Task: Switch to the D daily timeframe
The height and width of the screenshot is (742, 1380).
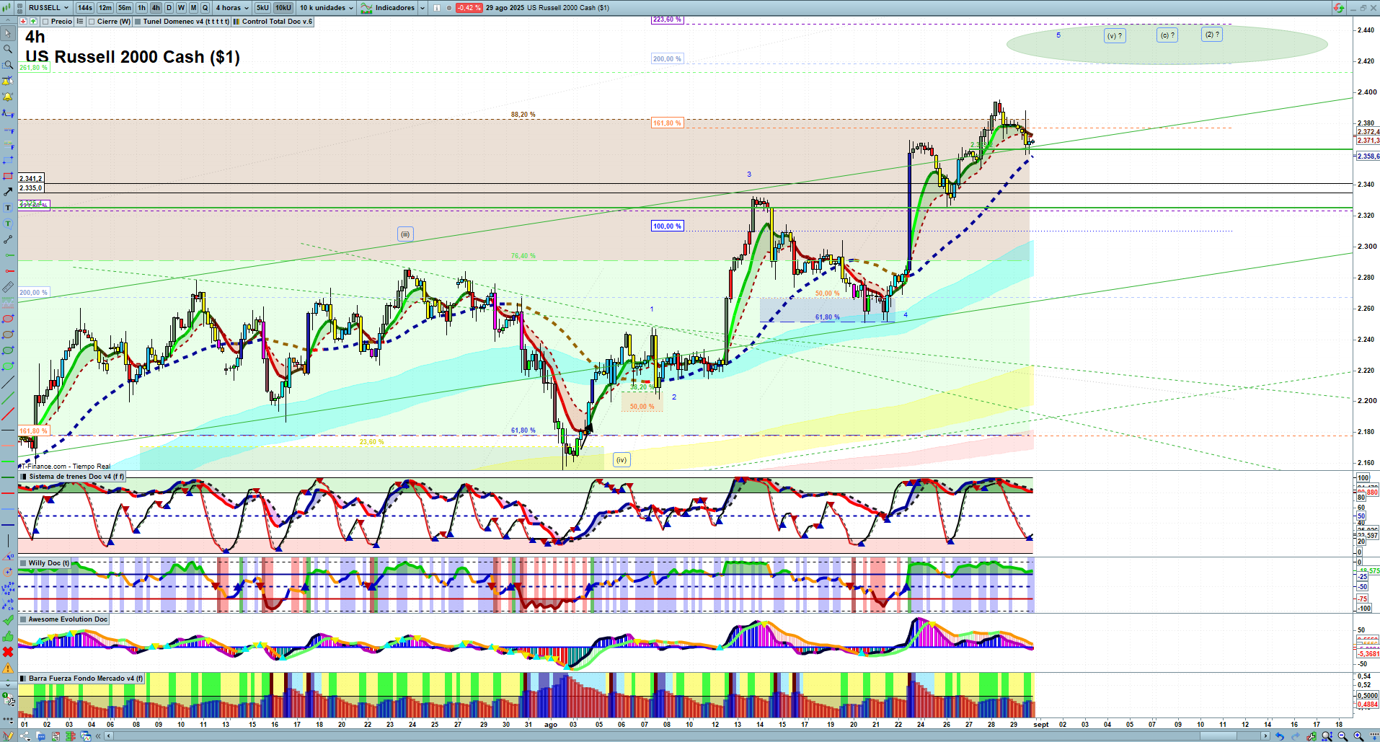Action: (x=169, y=8)
